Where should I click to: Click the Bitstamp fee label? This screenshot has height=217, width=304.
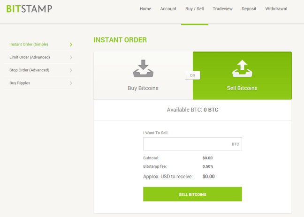pyautogui.click(x=155, y=166)
